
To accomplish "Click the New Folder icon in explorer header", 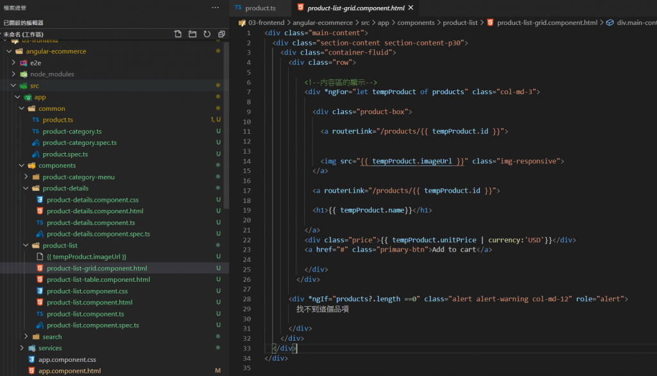I will pyautogui.click(x=192, y=34).
